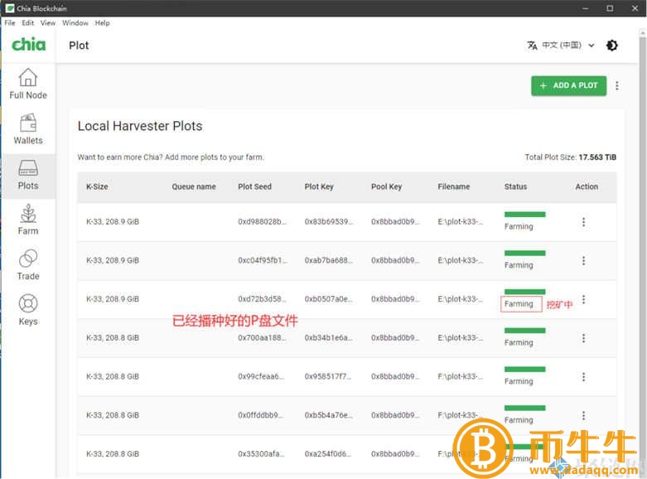Click plot key 0xb34b1e6a

pyautogui.click(x=329, y=338)
